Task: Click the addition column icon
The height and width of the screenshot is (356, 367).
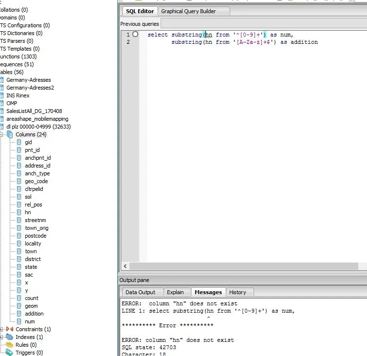Action: [19, 314]
